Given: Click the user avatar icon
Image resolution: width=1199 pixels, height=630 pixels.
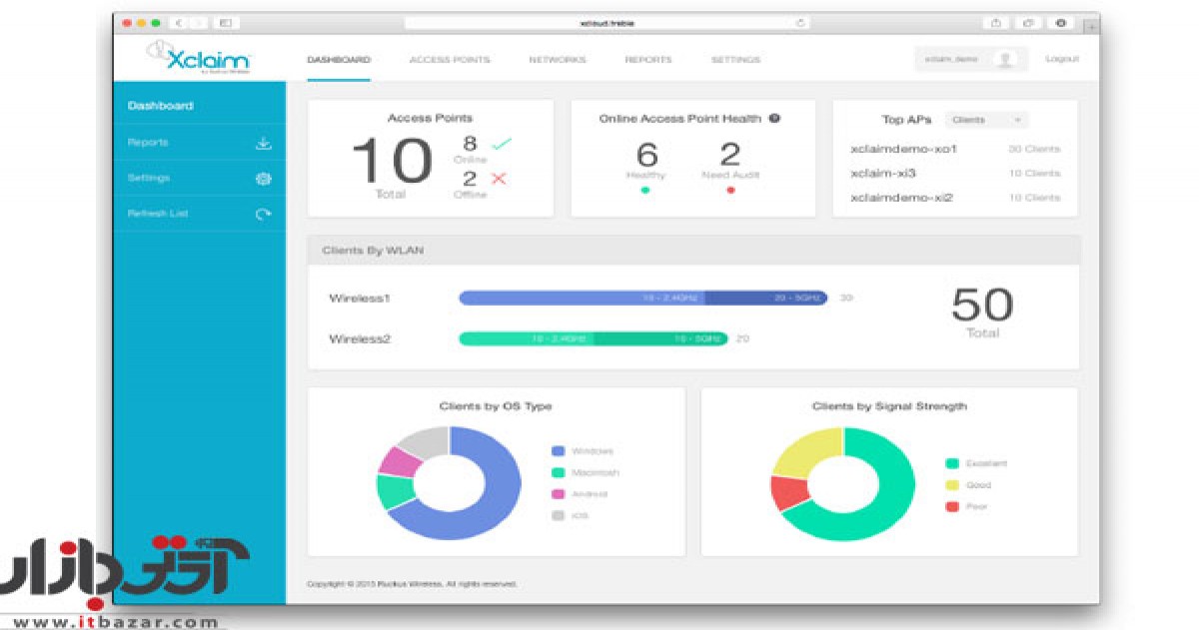Looking at the screenshot, I should pos(1005,60).
